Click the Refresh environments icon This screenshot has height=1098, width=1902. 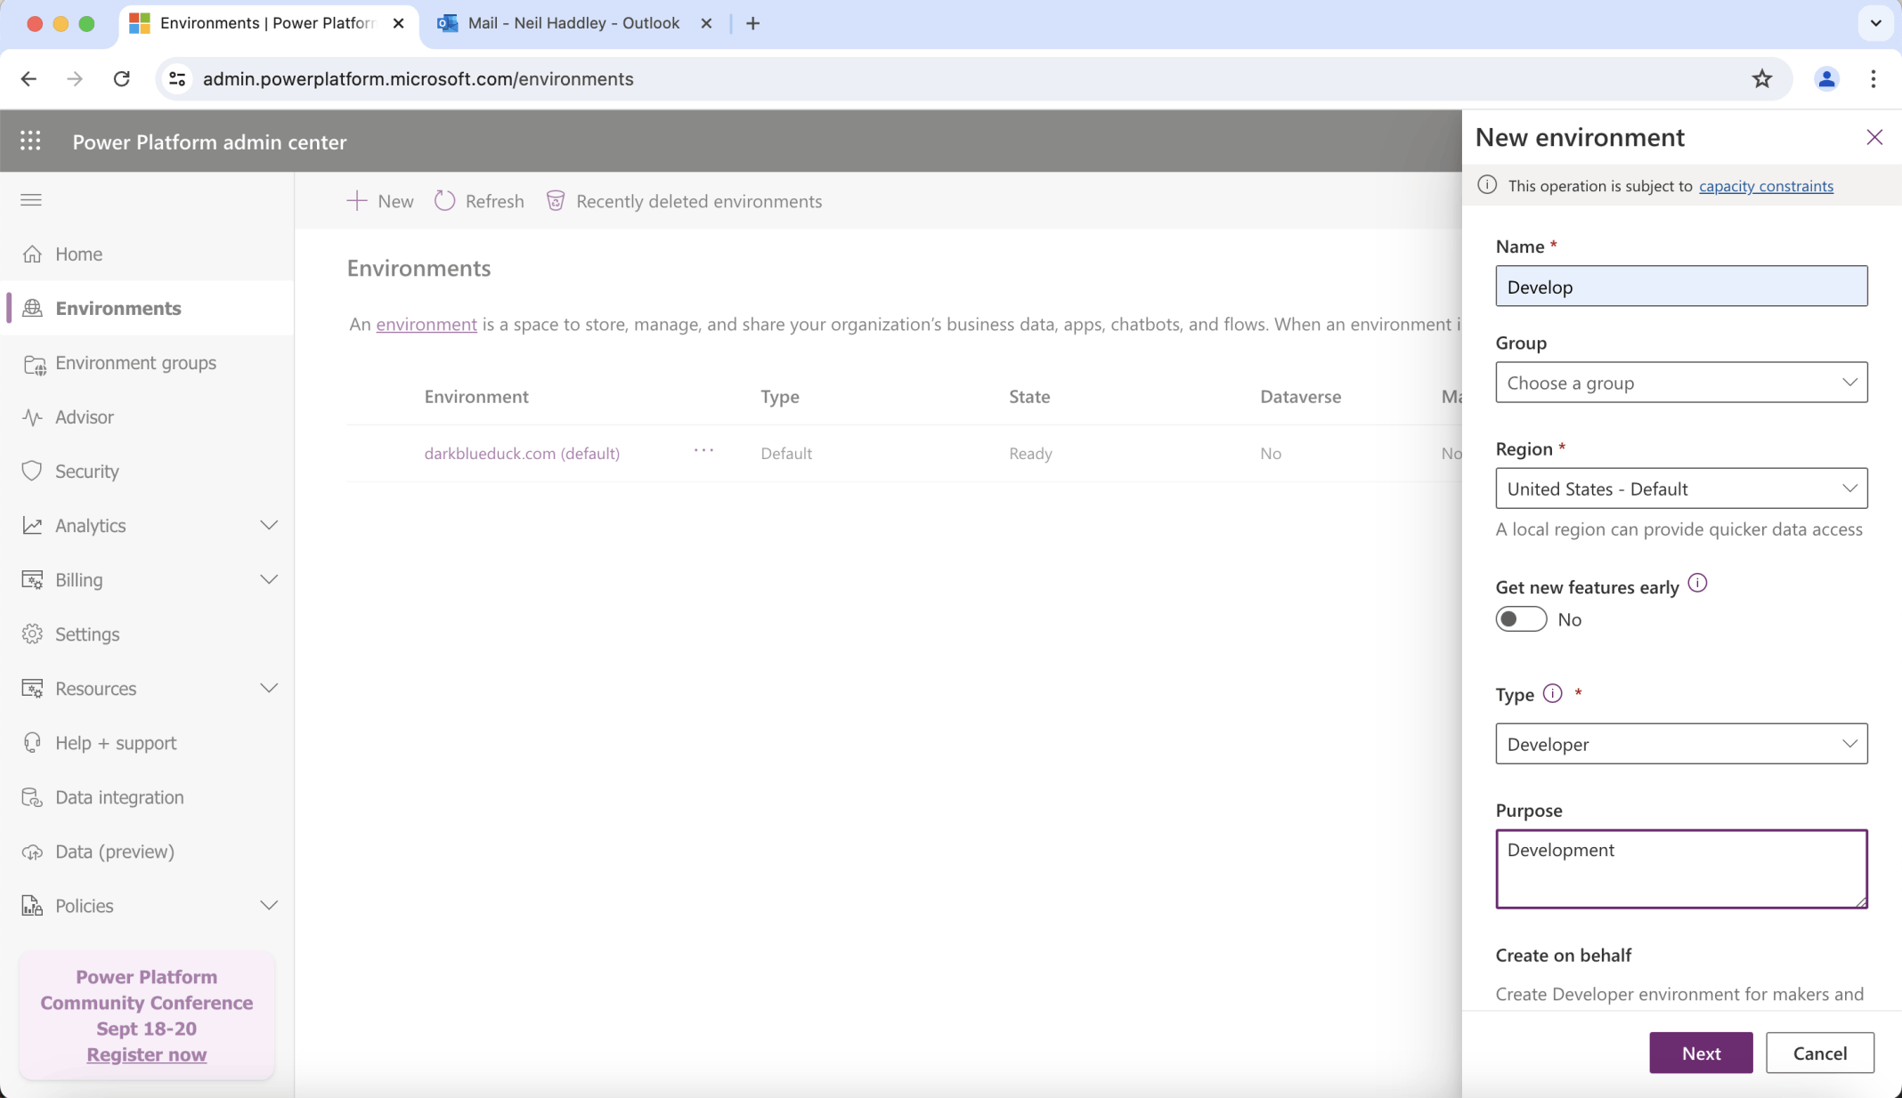pos(444,201)
